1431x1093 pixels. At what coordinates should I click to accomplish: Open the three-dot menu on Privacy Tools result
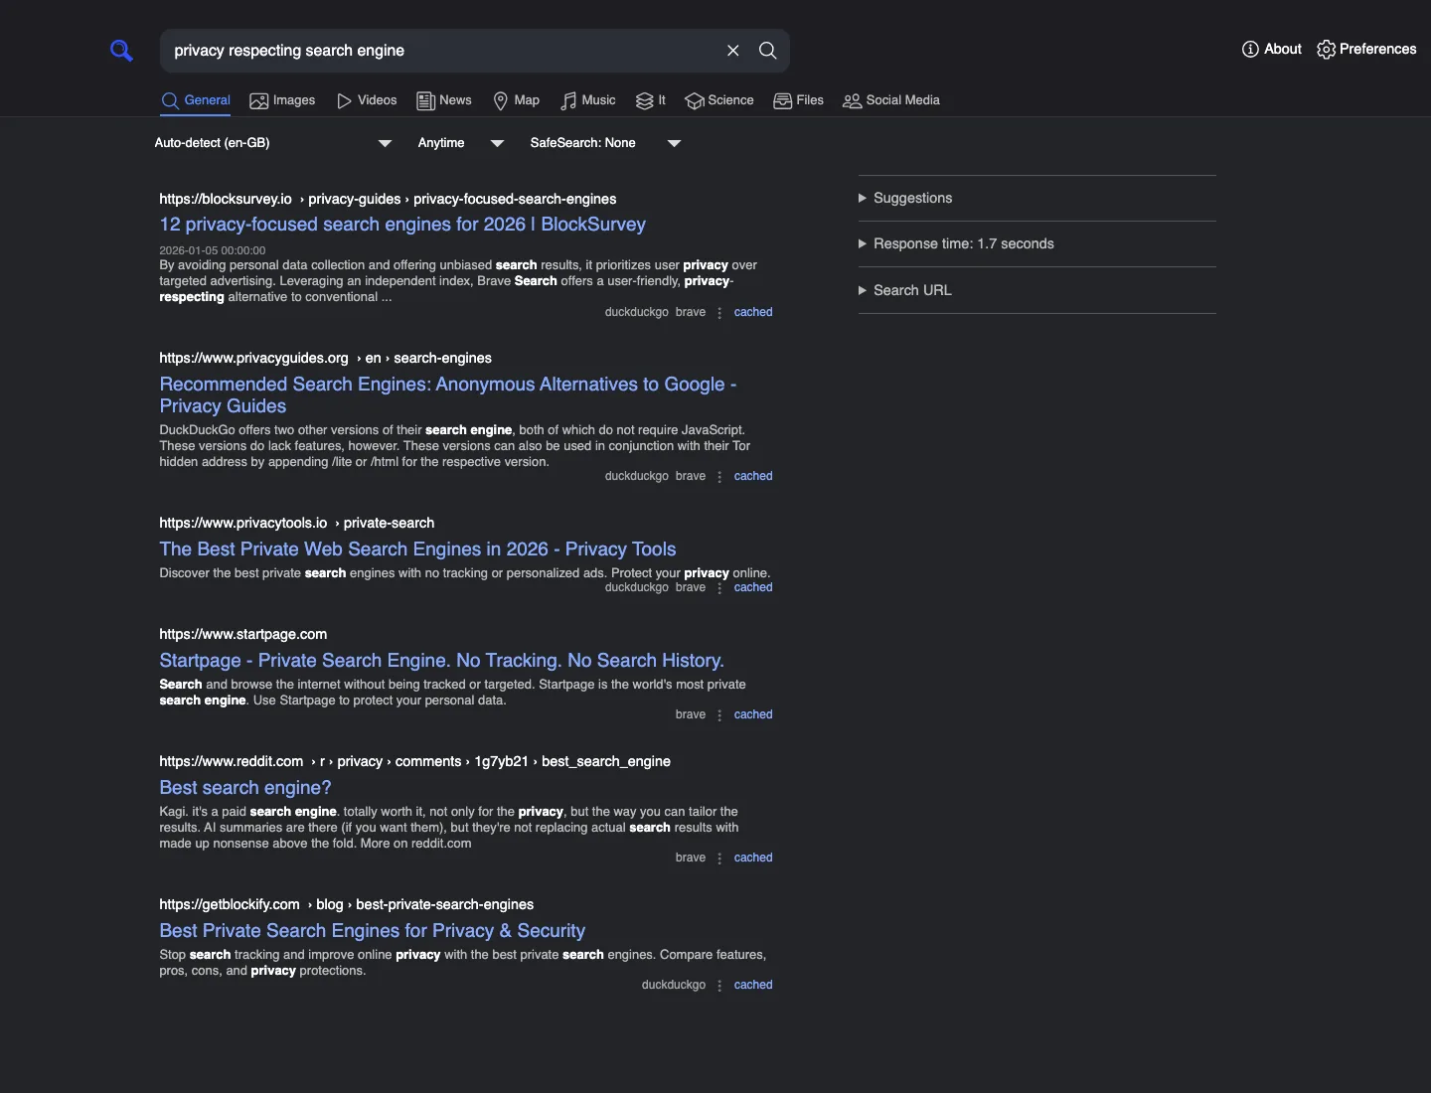[719, 588]
